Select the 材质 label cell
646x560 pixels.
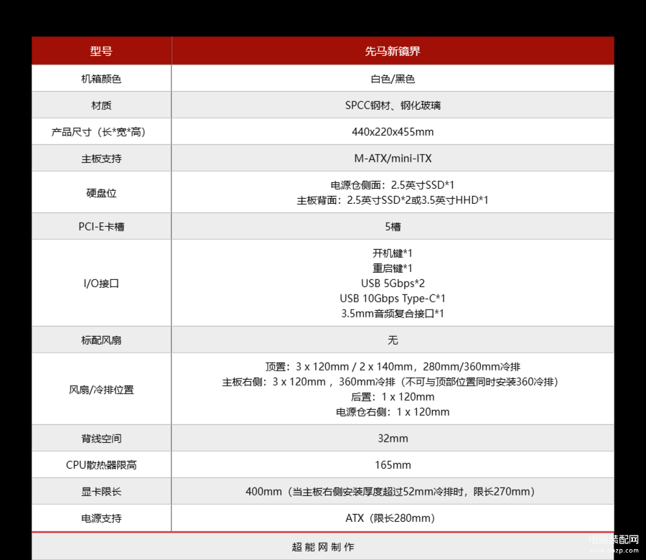click(101, 106)
